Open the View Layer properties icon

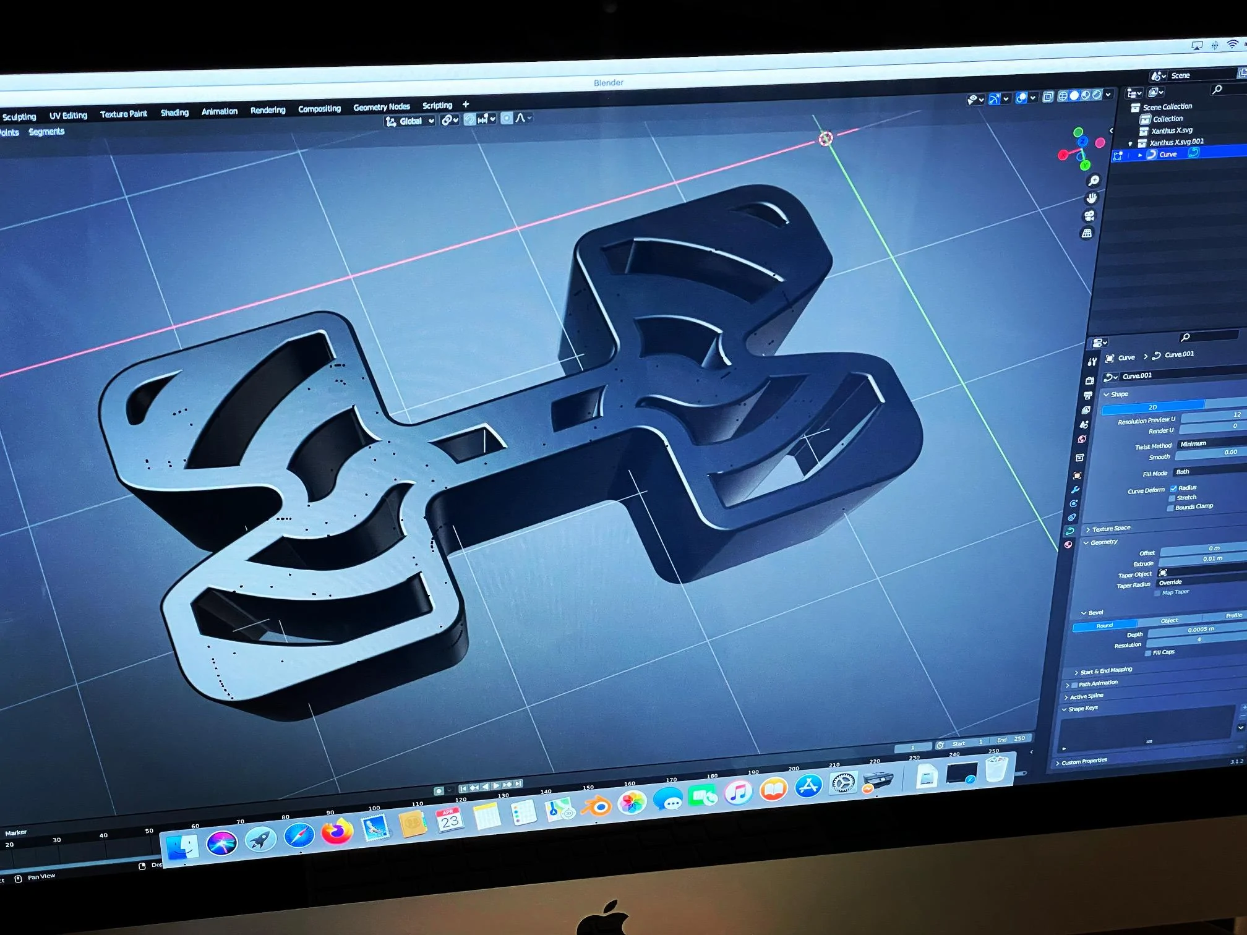[x=1086, y=410]
